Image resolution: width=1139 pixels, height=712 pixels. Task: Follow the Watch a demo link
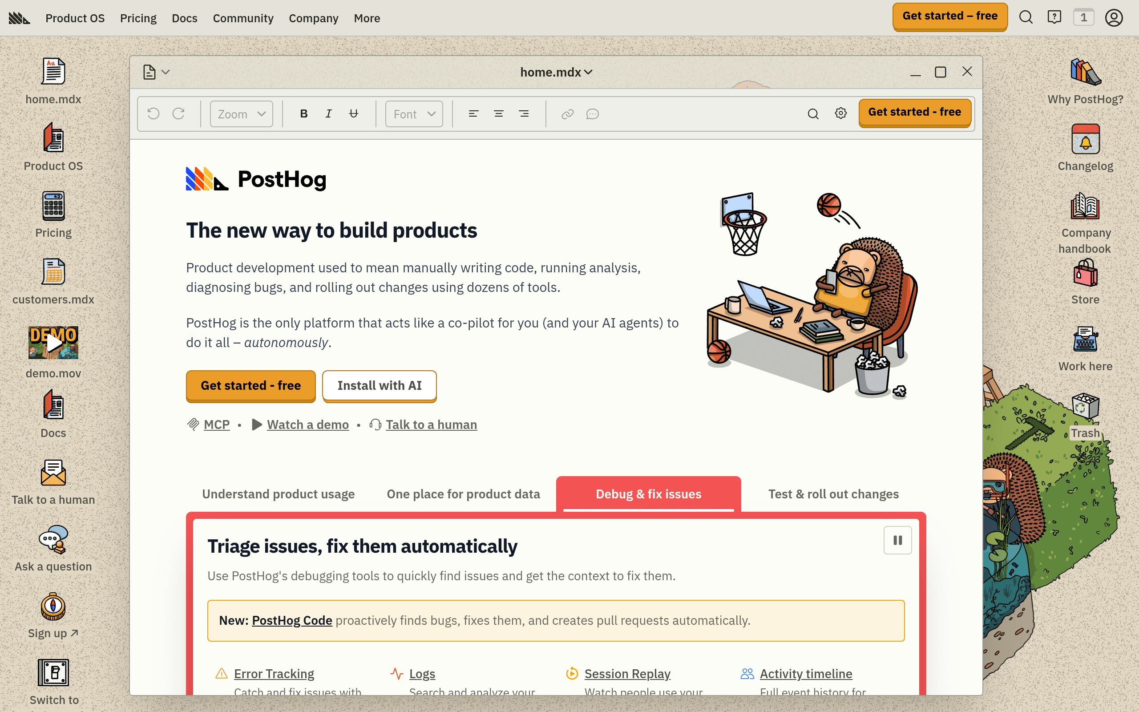308,424
